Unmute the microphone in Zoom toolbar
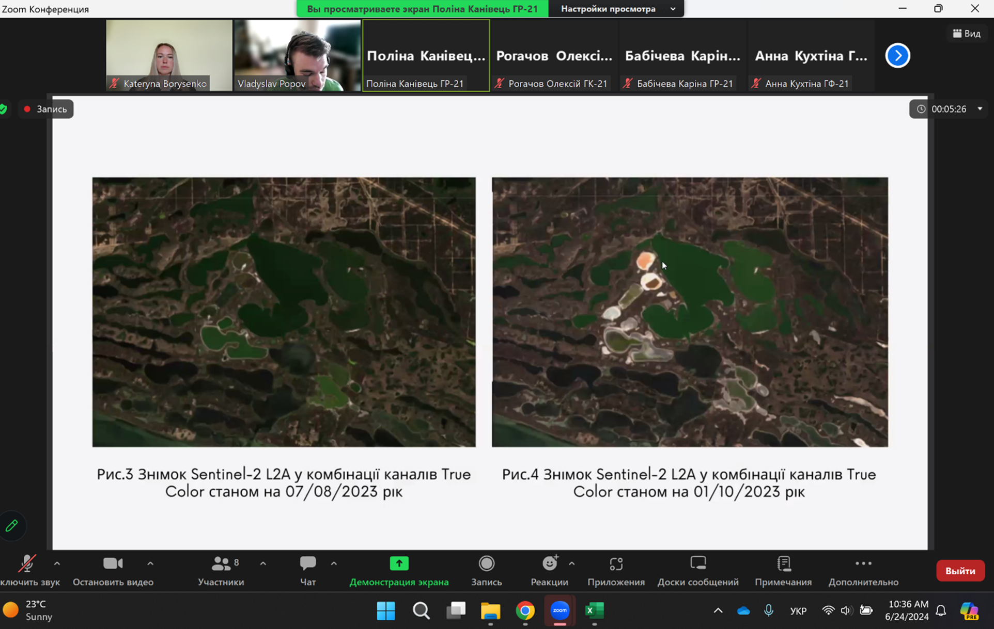This screenshot has width=994, height=629. pyautogui.click(x=27, y=565)
